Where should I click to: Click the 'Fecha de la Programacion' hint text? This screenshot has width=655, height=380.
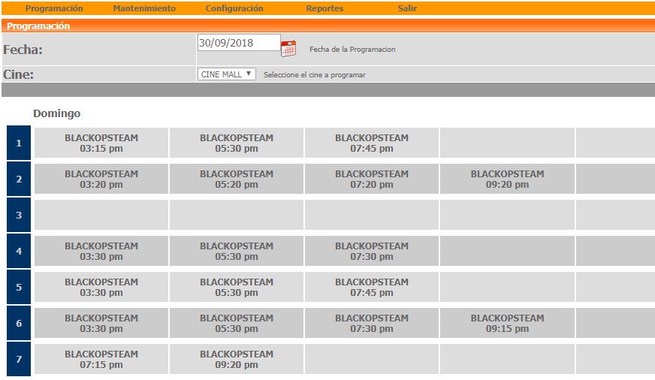point(352,50)
